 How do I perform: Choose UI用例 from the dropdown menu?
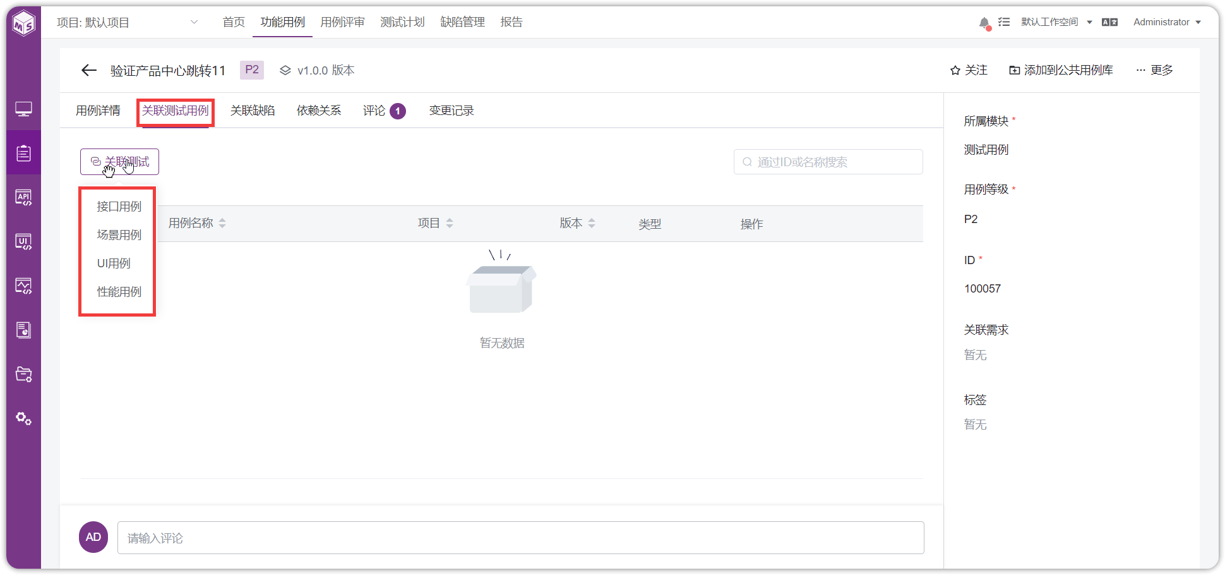114,263
